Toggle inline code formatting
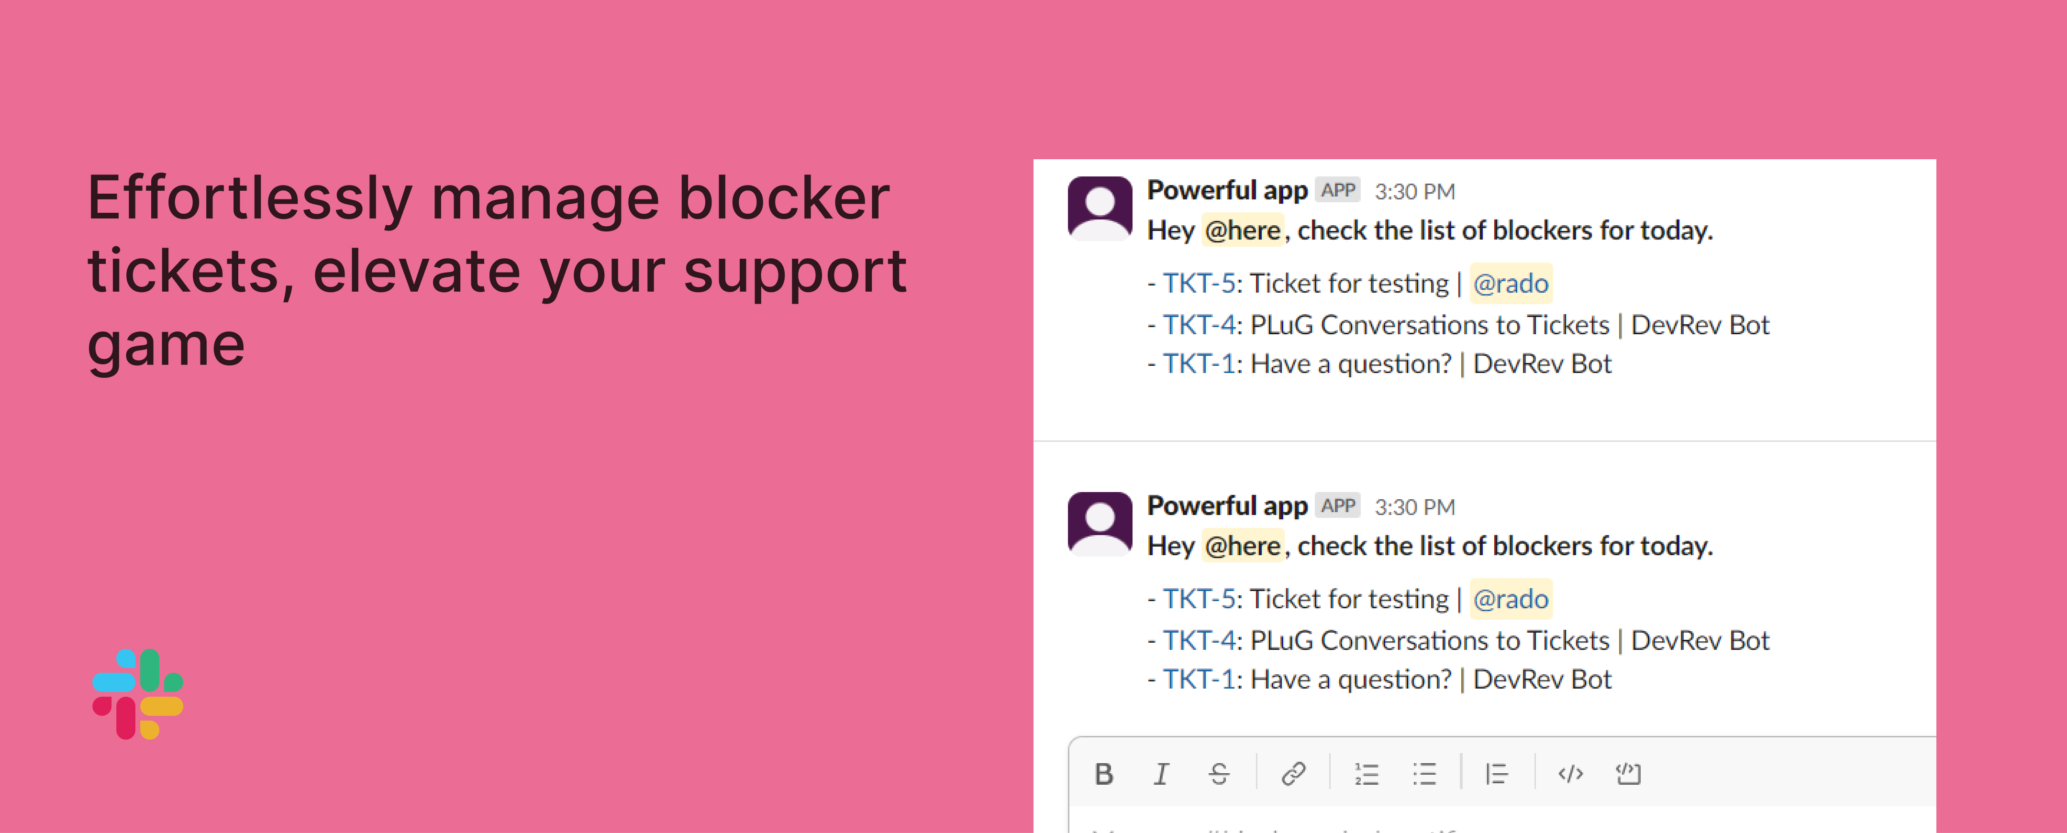Viewport: 2067px width, 833px height. click(x=1570, y=774)
